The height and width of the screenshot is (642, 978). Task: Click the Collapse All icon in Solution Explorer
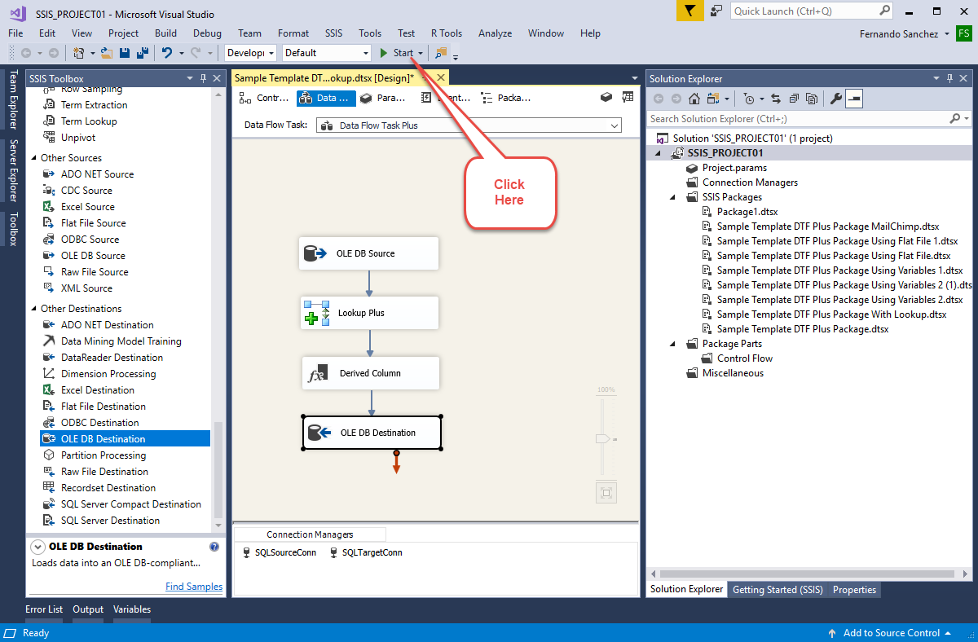click(x=794, y=99)
